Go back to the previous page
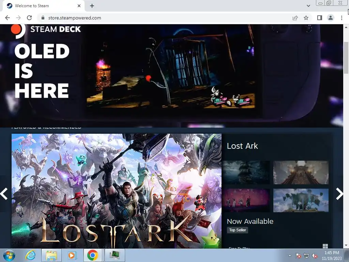 click(7, 18)
